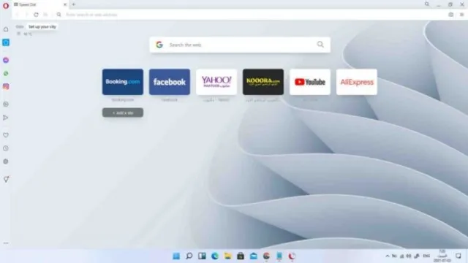468x263 pixels.
Task: Open the Opera menu logo
Action: tap(6, 6)
